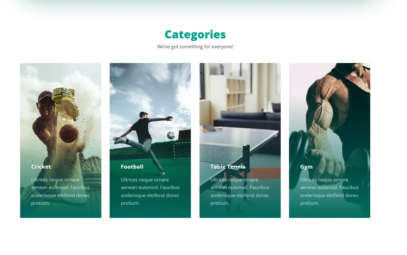The image size is (407, 255).
Task: Click the Football card description text
Action: [150, 191]
